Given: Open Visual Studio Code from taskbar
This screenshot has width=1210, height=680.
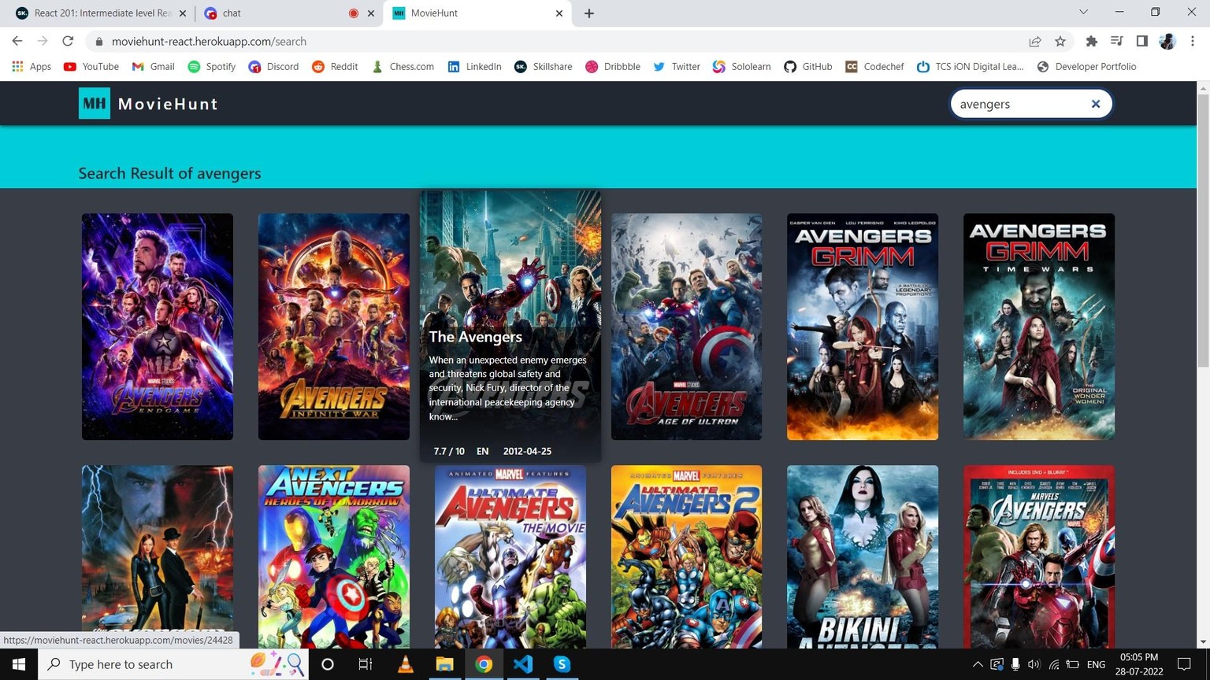Looking at the screenshot, I should coord(522,664).
